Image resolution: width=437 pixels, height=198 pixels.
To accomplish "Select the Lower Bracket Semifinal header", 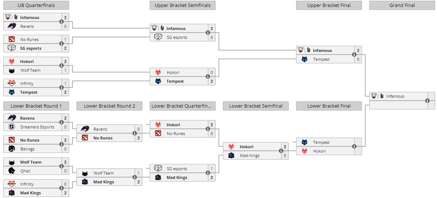I will pos(256,106).
